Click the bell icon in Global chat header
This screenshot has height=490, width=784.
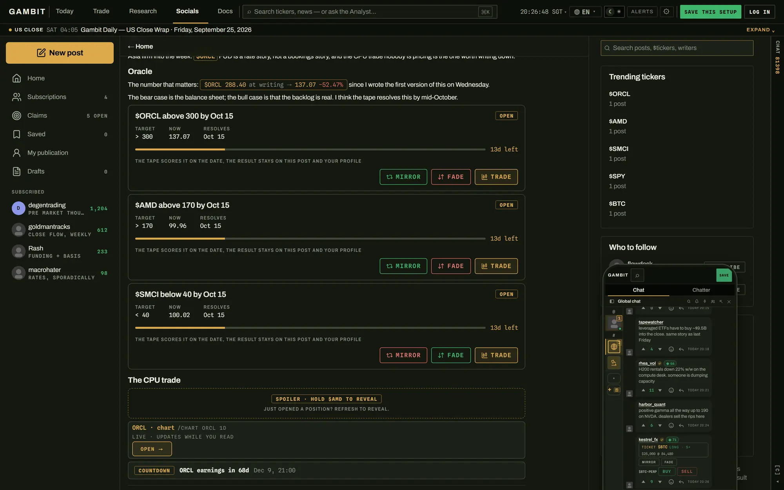click(697, 301)
